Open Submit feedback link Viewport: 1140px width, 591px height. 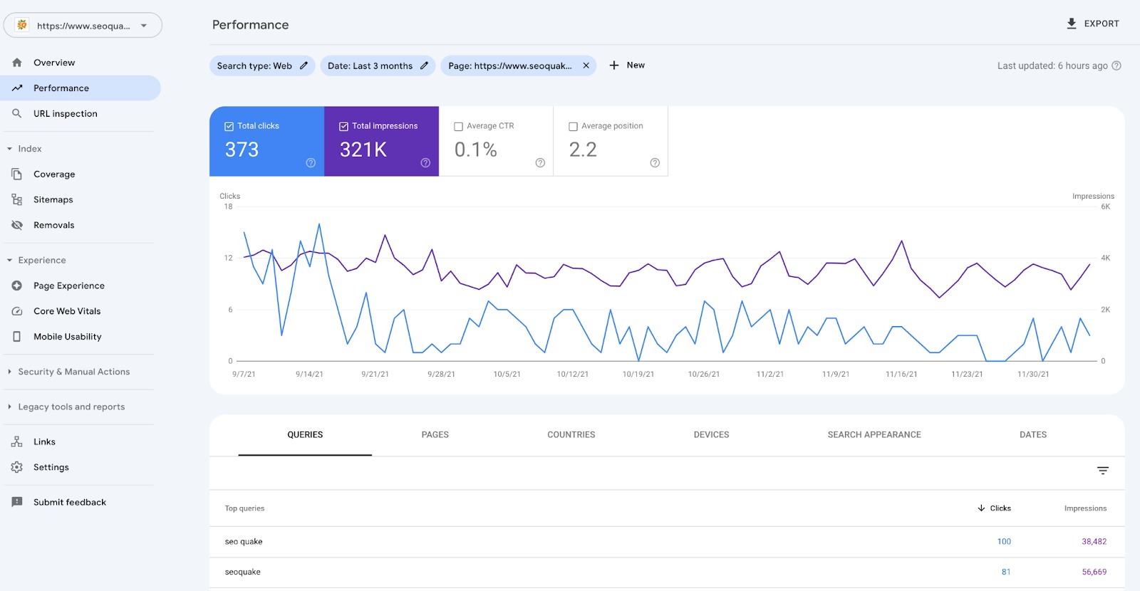coord(69,502)
